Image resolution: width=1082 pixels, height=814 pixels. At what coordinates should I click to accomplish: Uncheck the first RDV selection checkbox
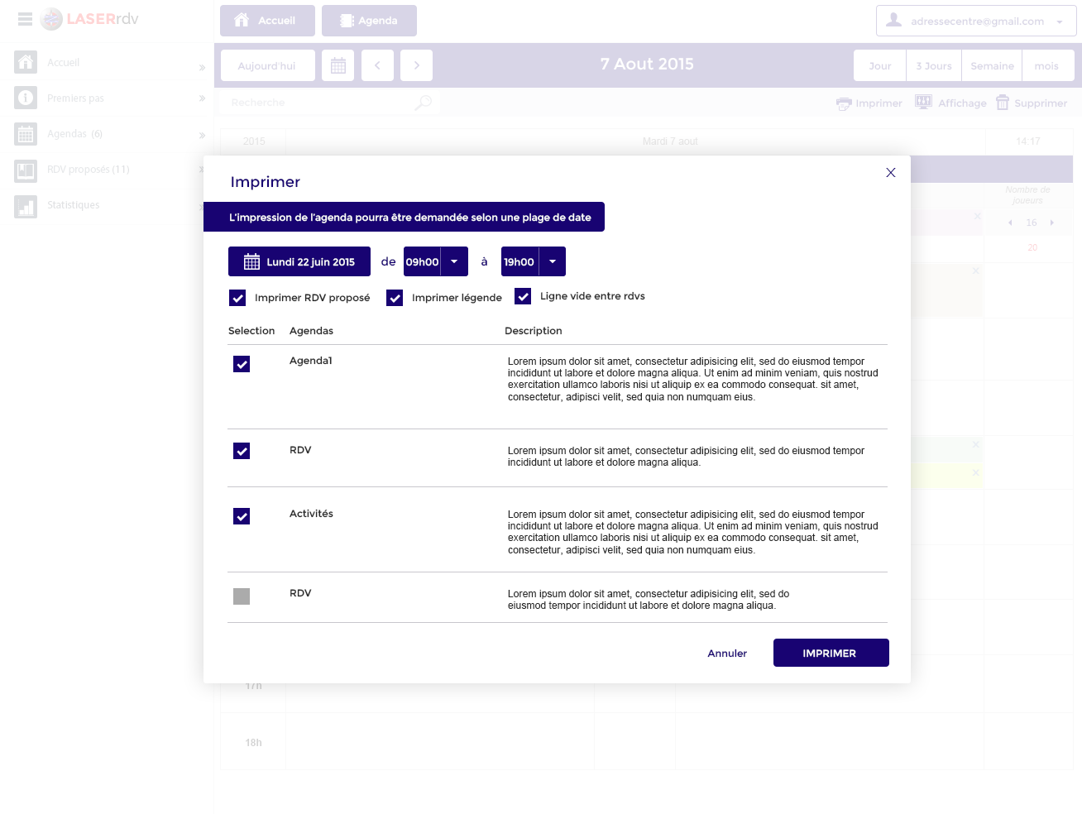(242, 451)
